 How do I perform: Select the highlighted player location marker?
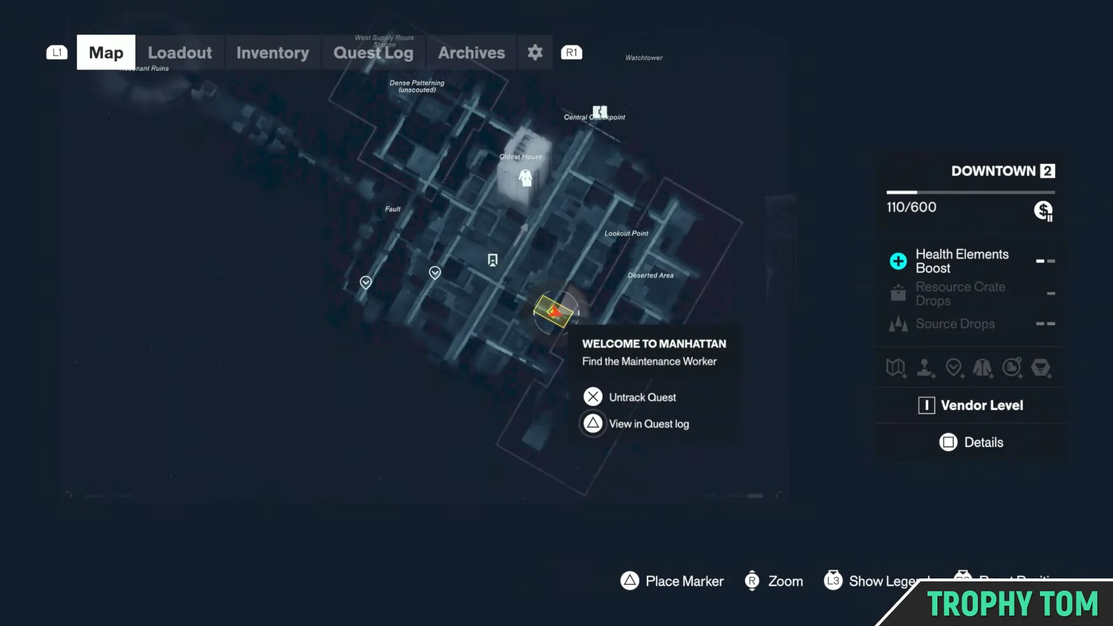554,312
